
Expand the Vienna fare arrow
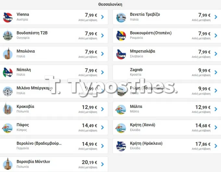pos(103,17)
